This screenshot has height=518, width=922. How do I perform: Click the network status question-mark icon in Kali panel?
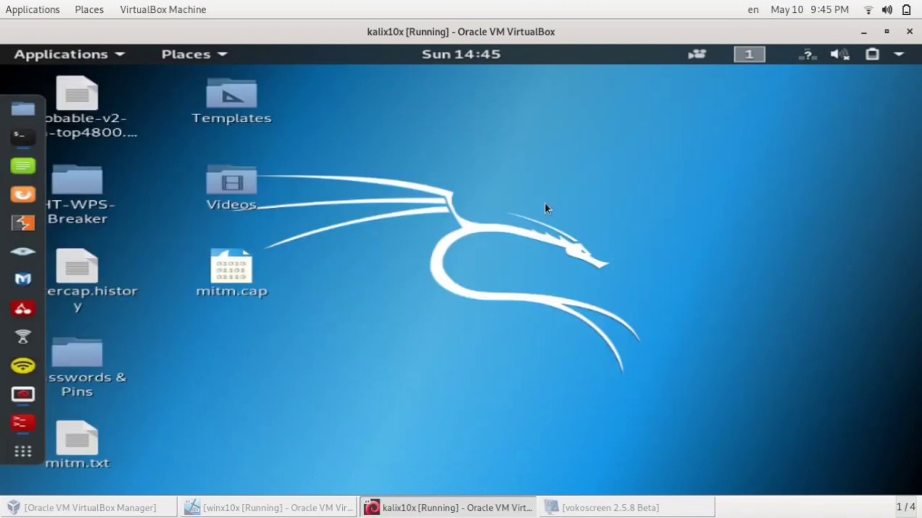pyautogui.click(x=807, y=54)
